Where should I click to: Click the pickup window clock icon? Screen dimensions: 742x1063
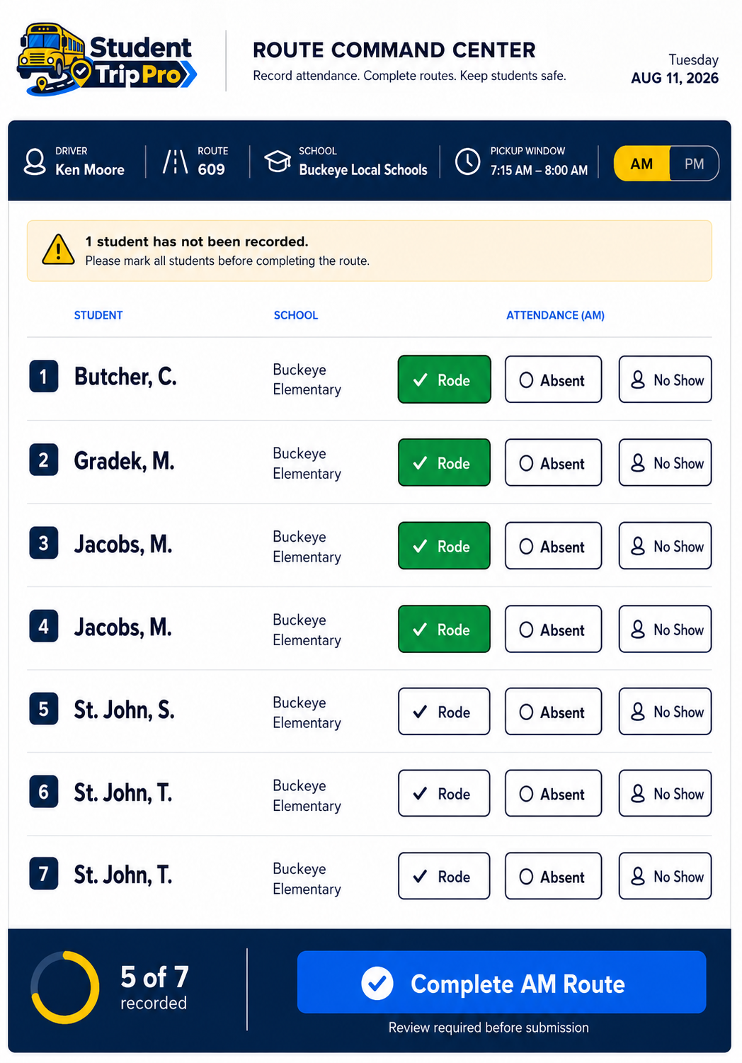tap(467, 161)
